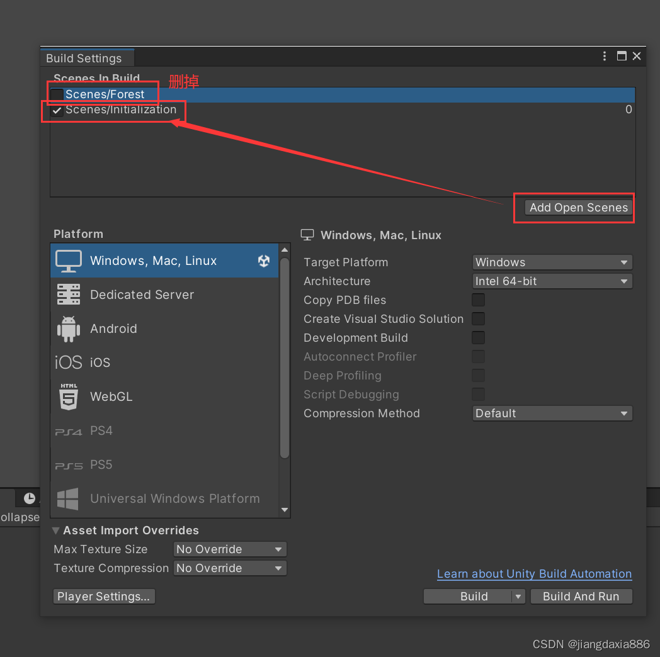Screen dimensions: 660x657
Task: Open the Build button dropdown arrow
Action: 518,597
